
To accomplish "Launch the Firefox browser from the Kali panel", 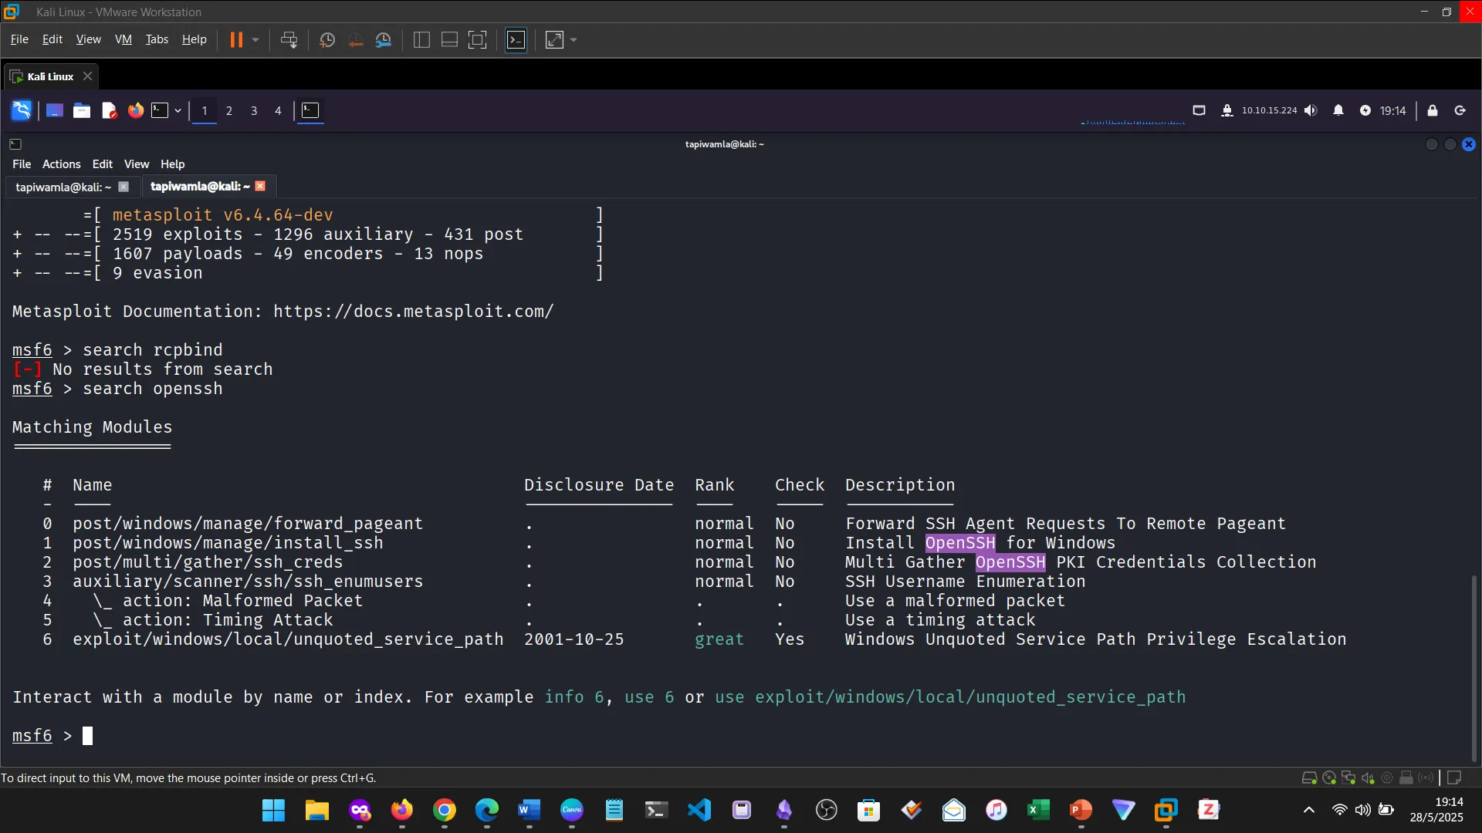I will click(135, 110).
